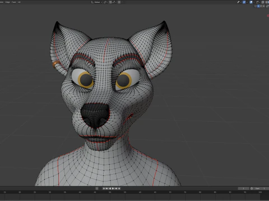Open the Global transform orientation dropdown

point(96,2)
